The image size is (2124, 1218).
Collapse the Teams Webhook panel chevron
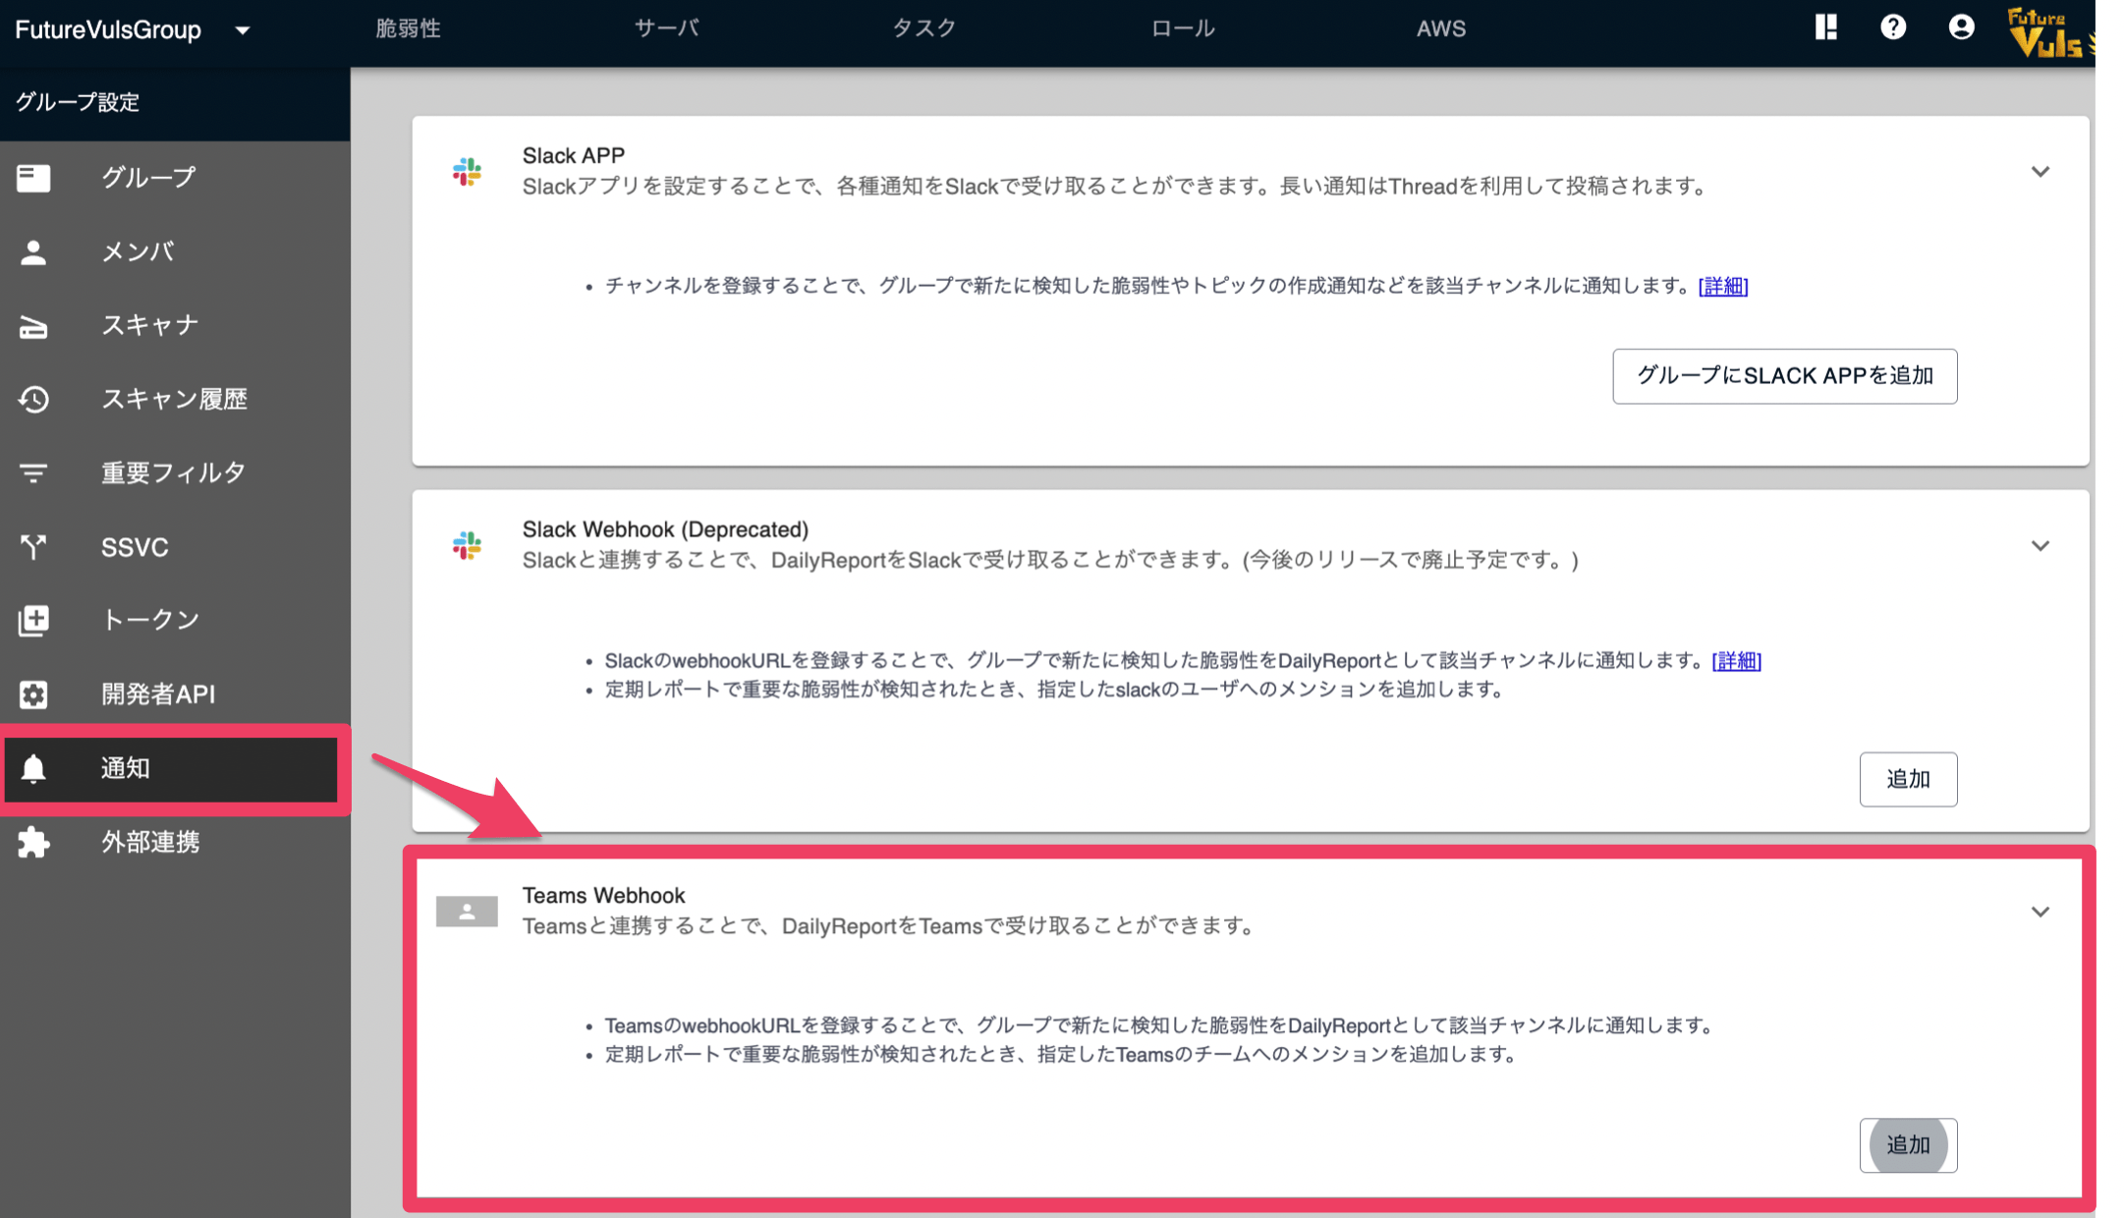point(2040,912)
